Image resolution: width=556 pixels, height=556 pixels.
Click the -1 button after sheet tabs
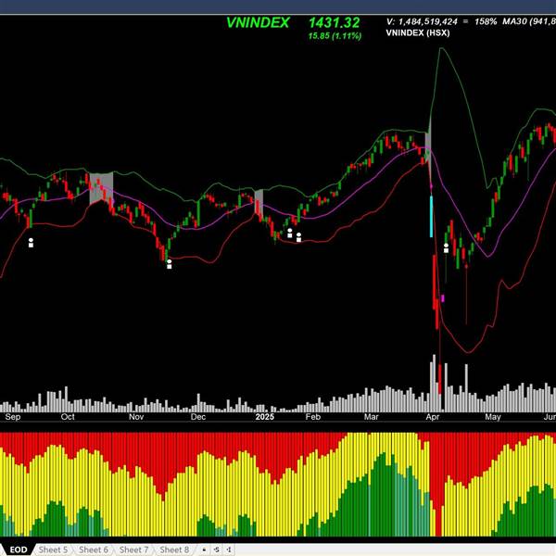(x=229, y=550)
